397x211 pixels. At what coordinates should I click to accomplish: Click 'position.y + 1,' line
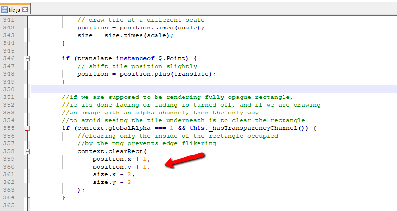[x=121, y=167]
